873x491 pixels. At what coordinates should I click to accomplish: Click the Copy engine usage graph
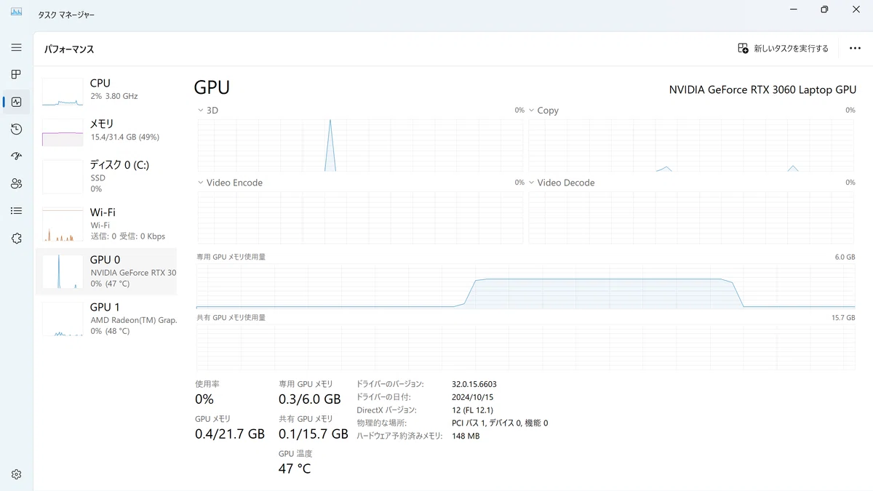click(691, 145)
